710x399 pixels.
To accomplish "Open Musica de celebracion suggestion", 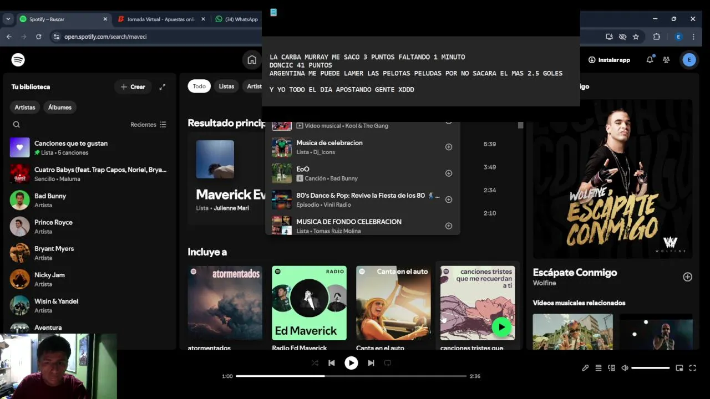I will [363, 147].
